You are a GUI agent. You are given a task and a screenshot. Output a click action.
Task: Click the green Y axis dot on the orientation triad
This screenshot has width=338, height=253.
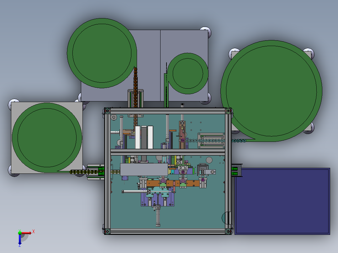click(x=20, y=233)
